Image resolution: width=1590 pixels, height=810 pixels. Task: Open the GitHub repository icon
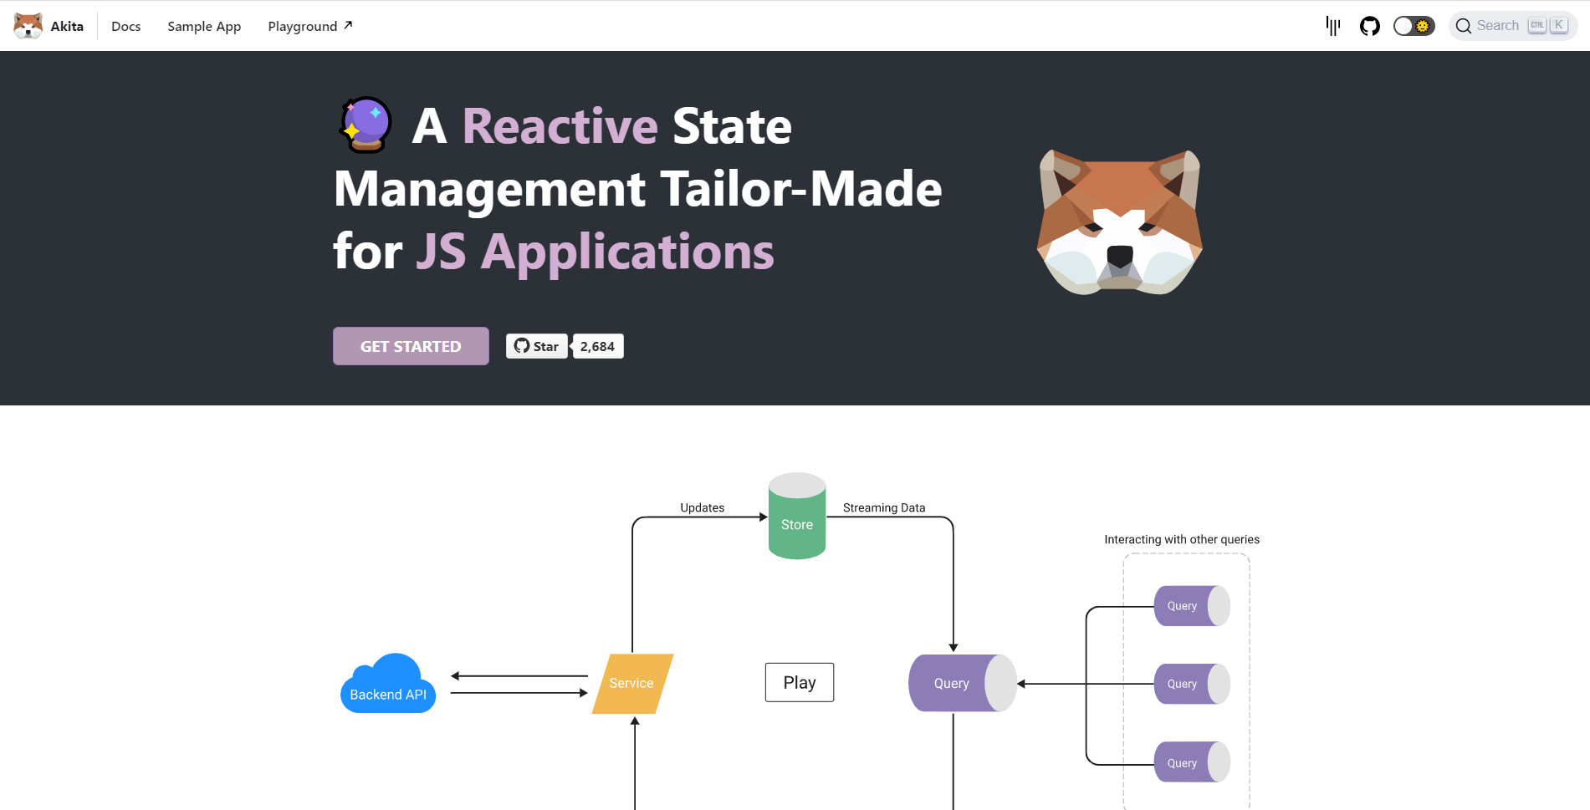click(1369, 26)
